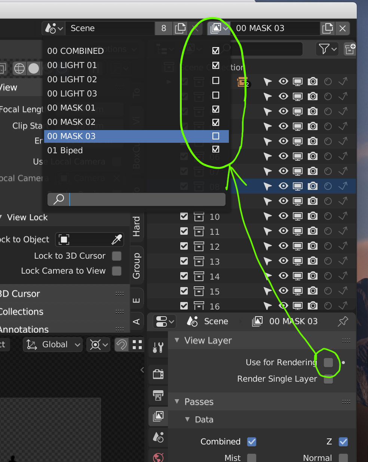The height and width of the screenshot is (462, 368).
Task: Toggle the checkbox beside 00 LIGHT 02
Action: click(216, 80)
